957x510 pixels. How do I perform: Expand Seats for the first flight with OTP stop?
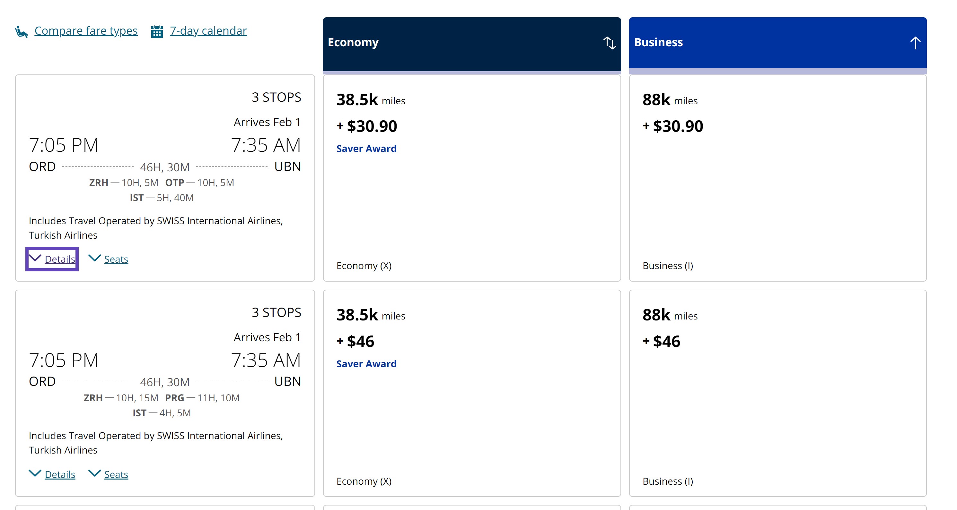point(116,259)
